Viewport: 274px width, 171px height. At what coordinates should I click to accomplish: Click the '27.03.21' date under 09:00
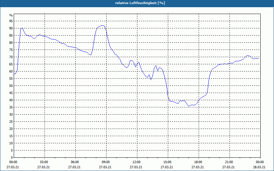pos(105,167)
